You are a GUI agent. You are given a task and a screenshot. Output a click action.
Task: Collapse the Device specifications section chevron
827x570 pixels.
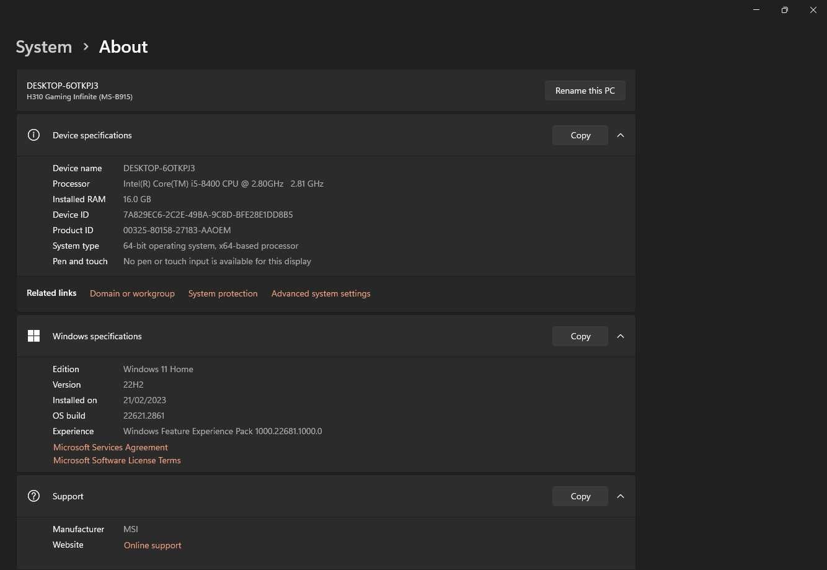[621, 135]
